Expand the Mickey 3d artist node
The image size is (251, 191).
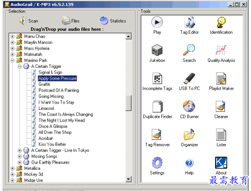(x=12, y=174)
